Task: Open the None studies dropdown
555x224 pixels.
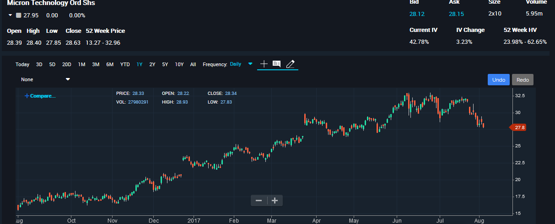Action: (45, 79)
